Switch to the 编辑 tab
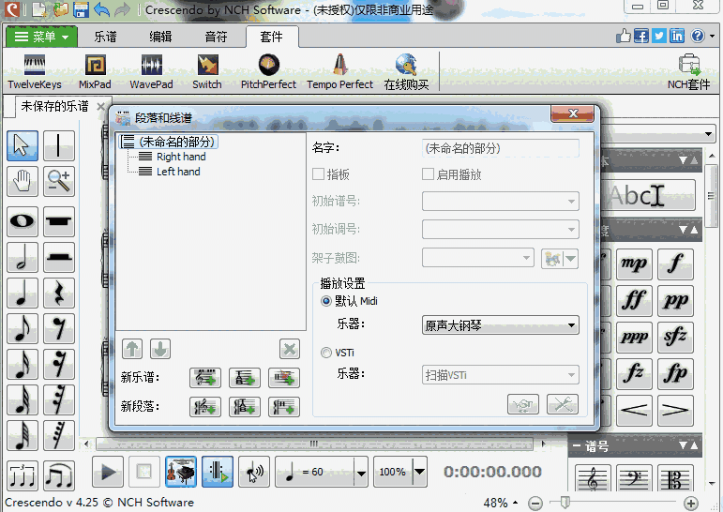Screen dimensions: 723x512 pyautogui.click(x=160, y=37)
